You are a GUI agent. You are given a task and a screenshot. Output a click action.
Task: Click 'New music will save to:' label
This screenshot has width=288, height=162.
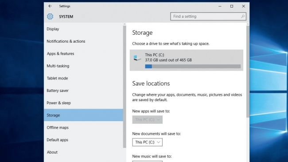point(152,156)
